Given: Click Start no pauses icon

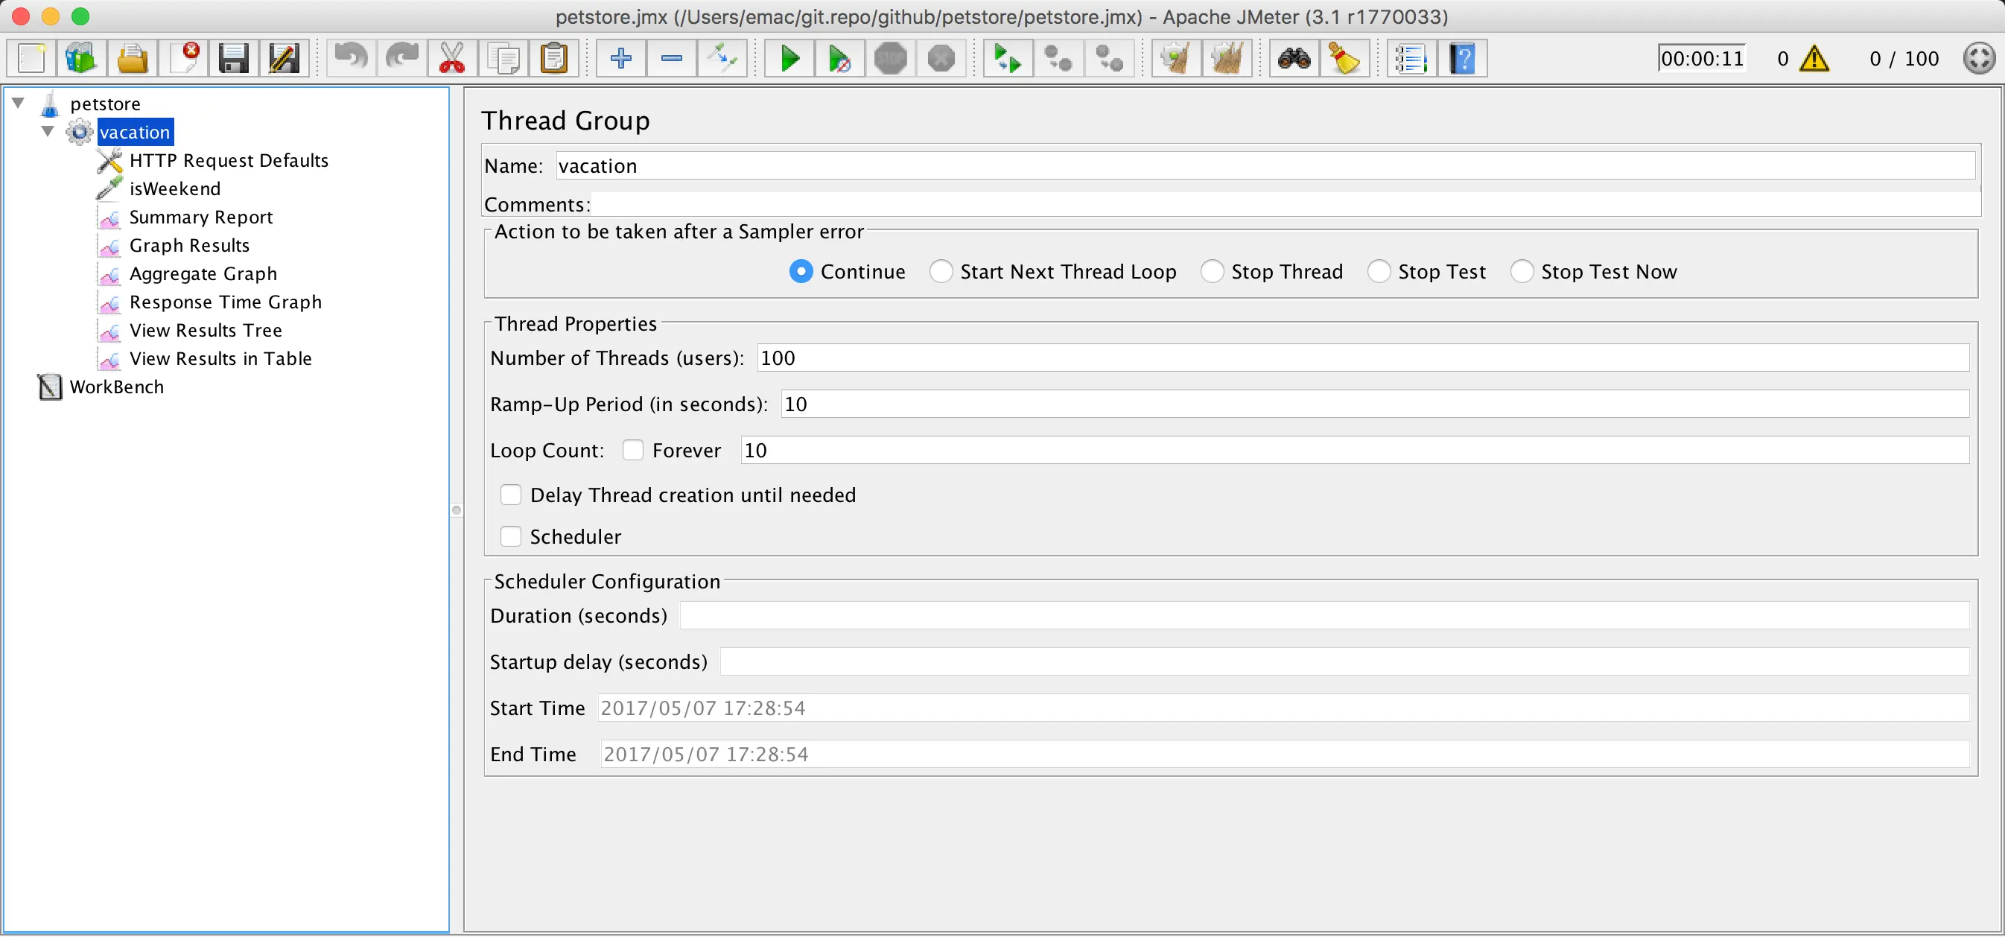Looking at the screenshot, I should tap(839, 58).
